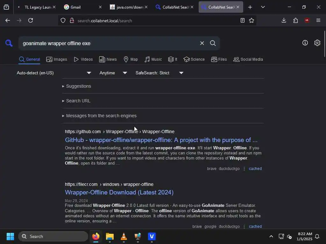Expand the Search URL section
Viewport: 326px width, 244px height.
pyautogui.click(x=76, y=101)
